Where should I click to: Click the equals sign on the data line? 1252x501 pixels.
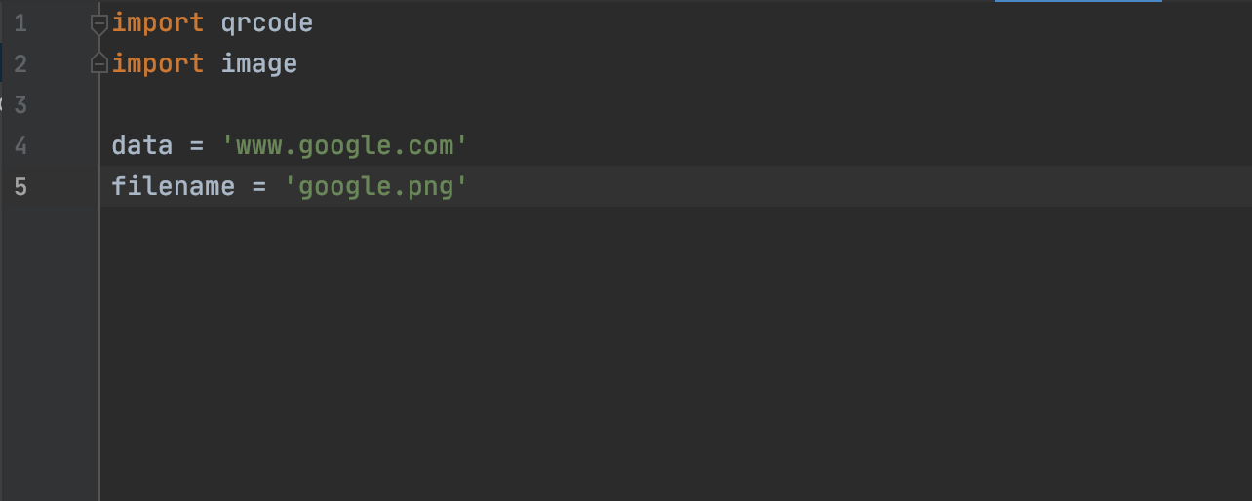[196, 146]
